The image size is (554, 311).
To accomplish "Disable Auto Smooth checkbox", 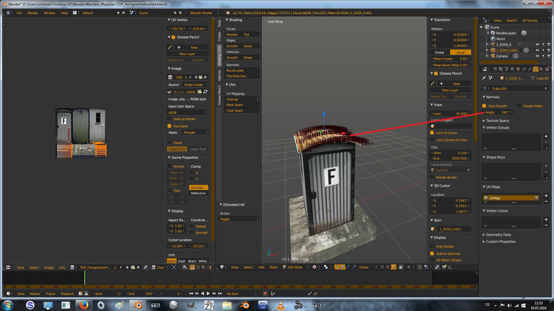I will (484, 106).
